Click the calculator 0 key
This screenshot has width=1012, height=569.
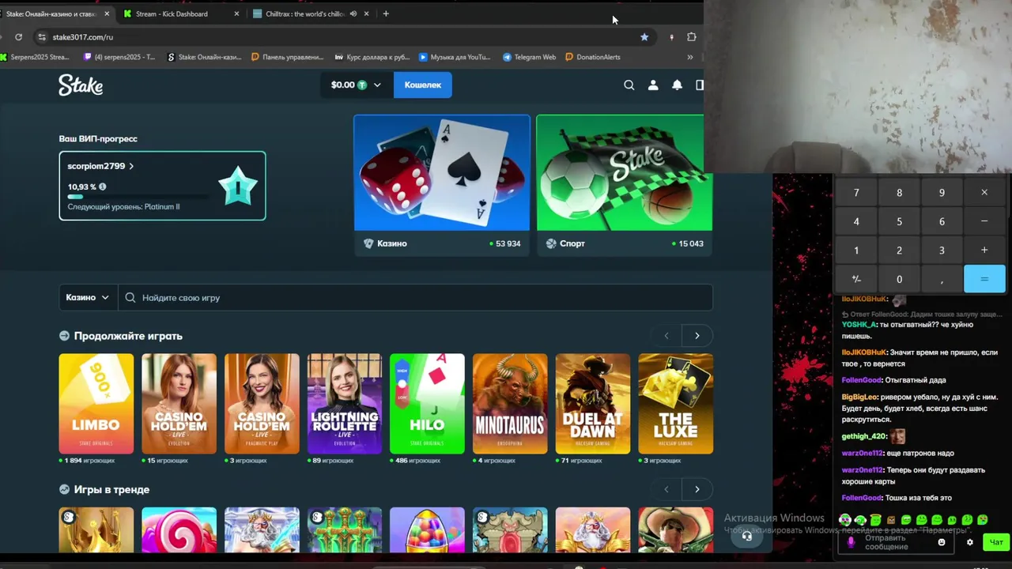[899, 279]
